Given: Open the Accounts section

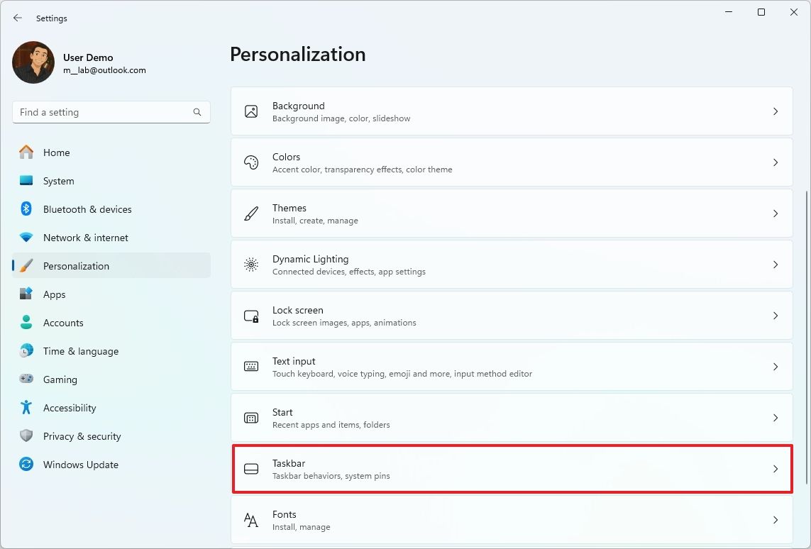Looking at the screenshot, I should [x=64, y=323].
